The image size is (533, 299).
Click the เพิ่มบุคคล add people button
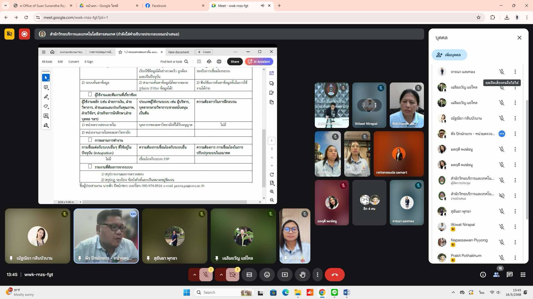coord(449,55)
